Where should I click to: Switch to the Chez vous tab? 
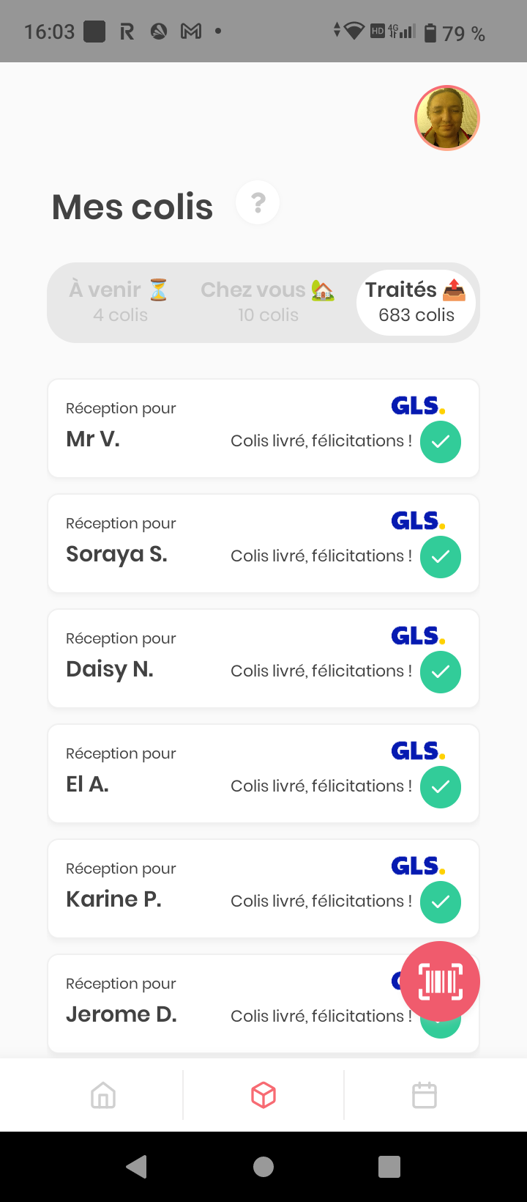tap(268, 301)
